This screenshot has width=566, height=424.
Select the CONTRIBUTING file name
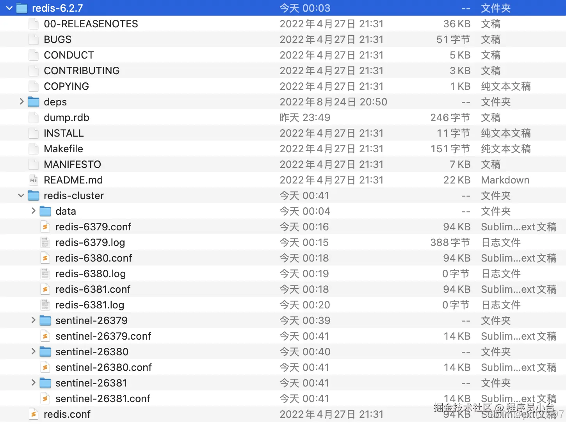[82, 71]
